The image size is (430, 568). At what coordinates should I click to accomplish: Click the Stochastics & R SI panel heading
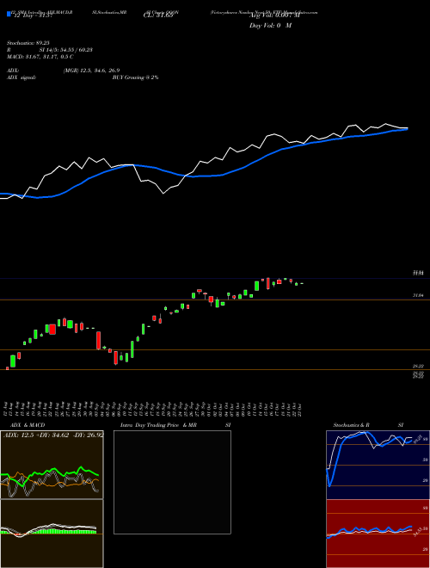[x=368, y=425]
